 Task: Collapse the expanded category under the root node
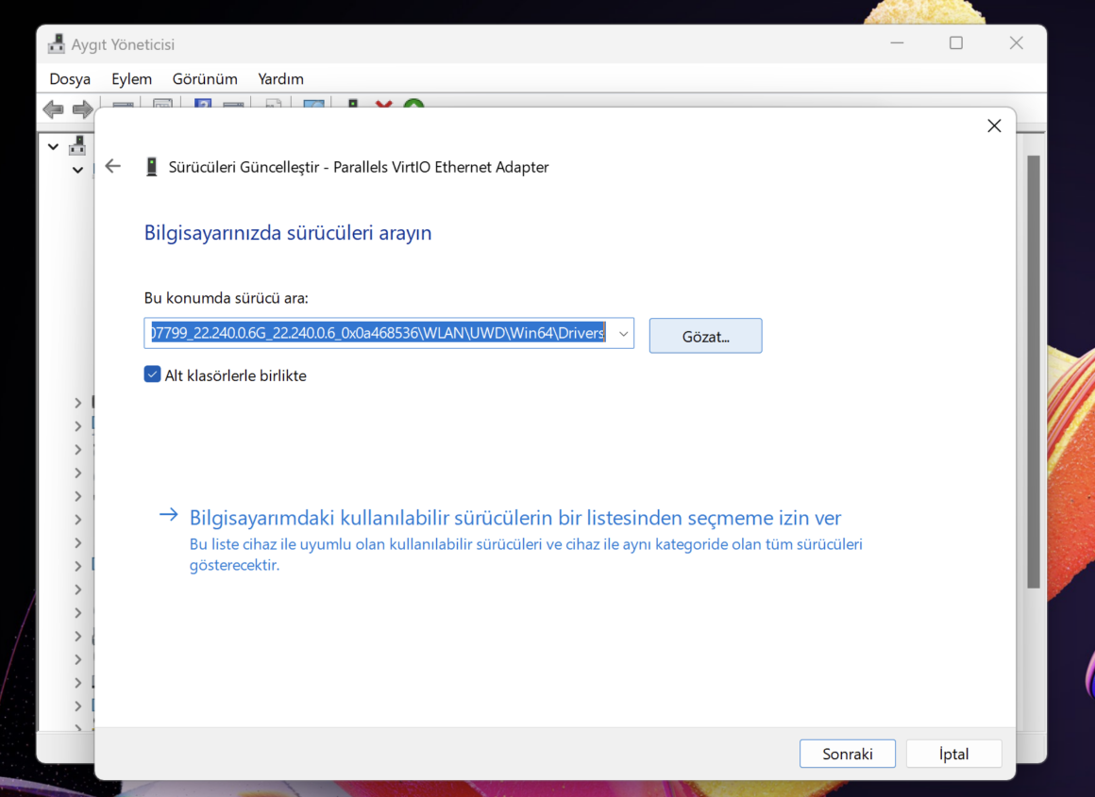[x=77, y=170]
